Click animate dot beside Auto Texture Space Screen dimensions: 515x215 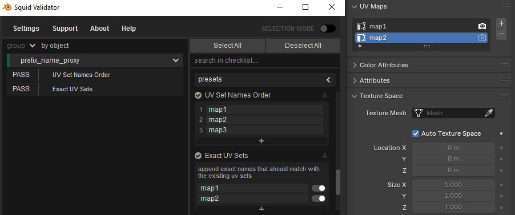coord(501,133)
